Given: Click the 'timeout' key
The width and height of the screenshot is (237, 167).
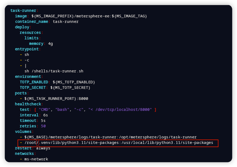Looking at the screenshot, I should [x=28, y=121].
